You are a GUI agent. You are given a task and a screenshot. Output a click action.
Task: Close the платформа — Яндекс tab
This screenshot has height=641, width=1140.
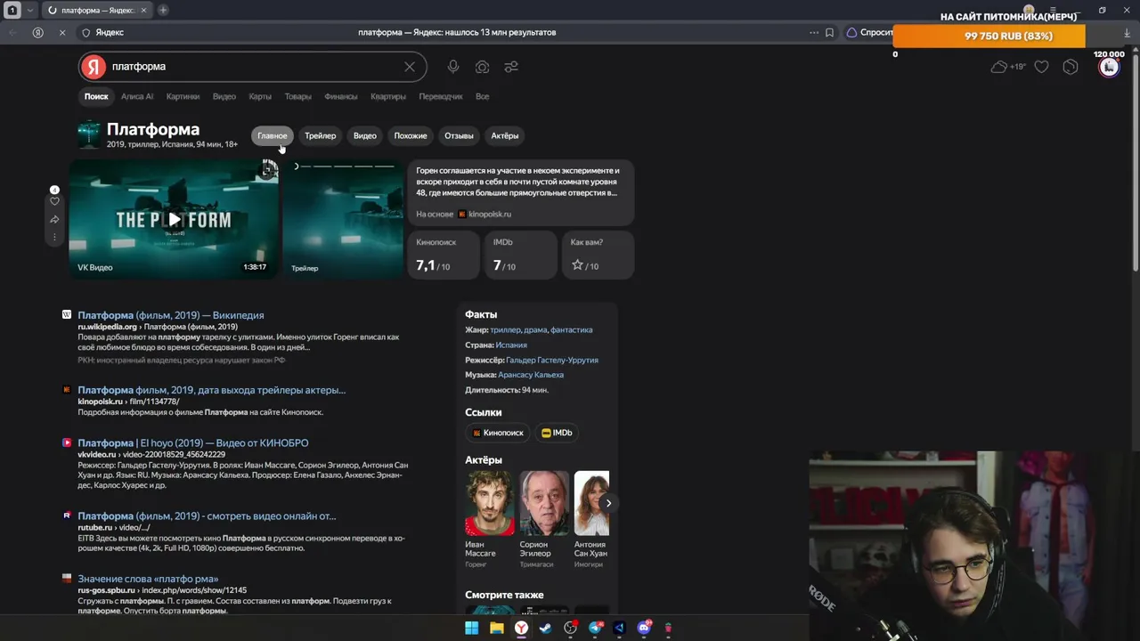pos(143,10)
